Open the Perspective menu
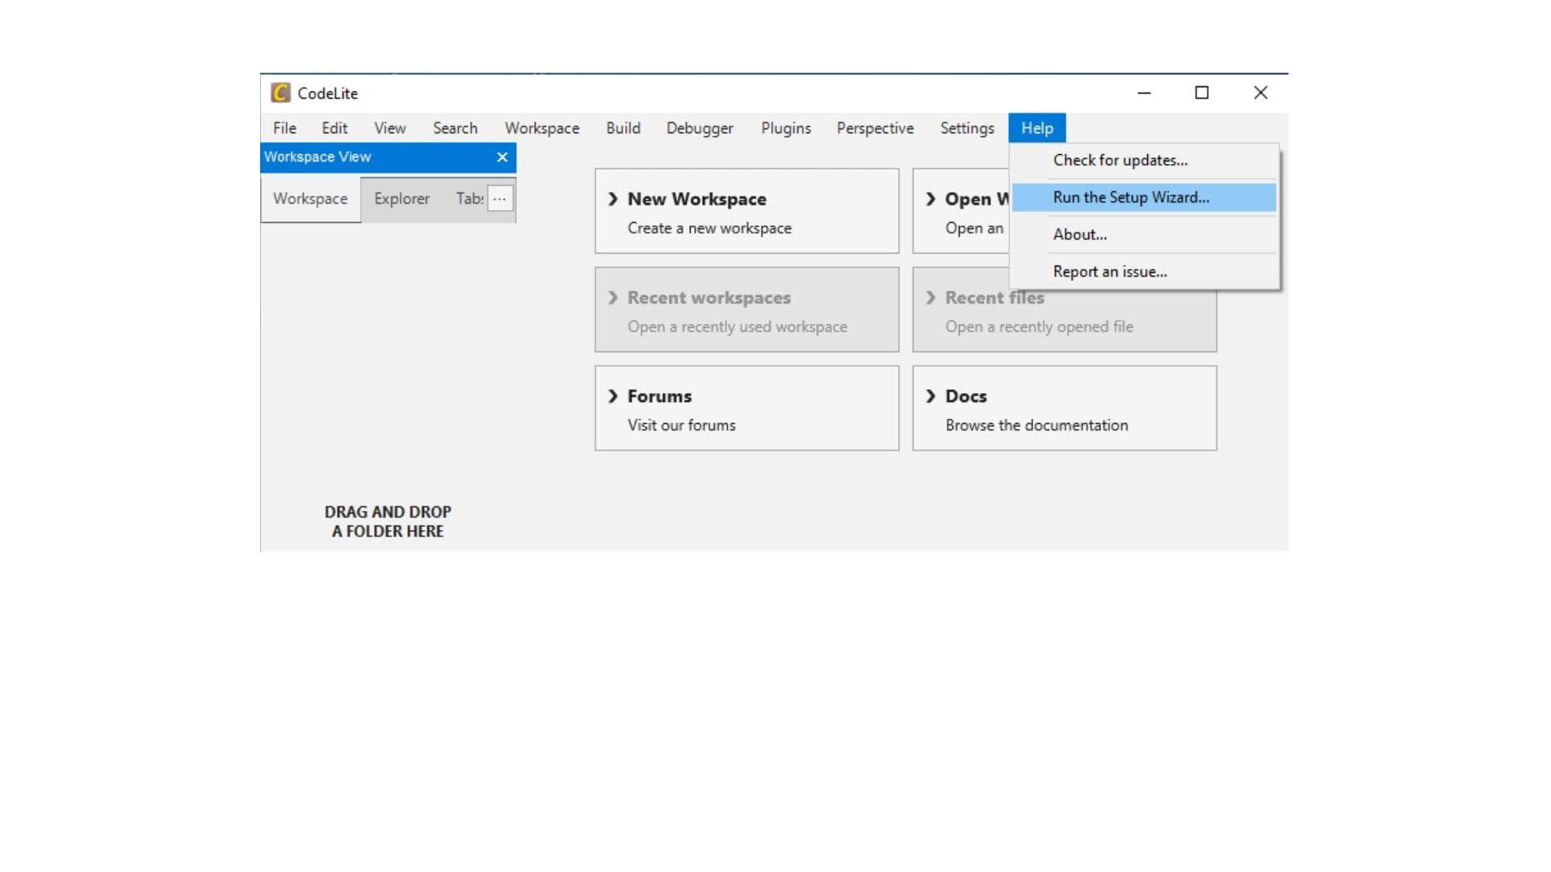 coord(875,128)
